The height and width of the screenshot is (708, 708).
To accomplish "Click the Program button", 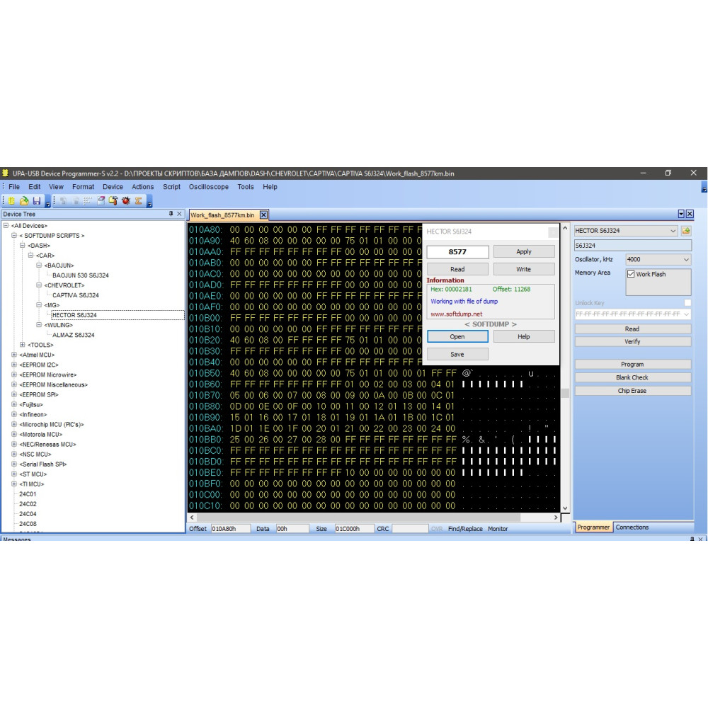I will click(x=632, y=365).
